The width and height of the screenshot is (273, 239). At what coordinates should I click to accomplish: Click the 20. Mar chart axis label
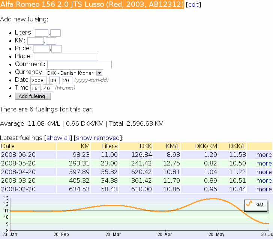tap(113, 234)
